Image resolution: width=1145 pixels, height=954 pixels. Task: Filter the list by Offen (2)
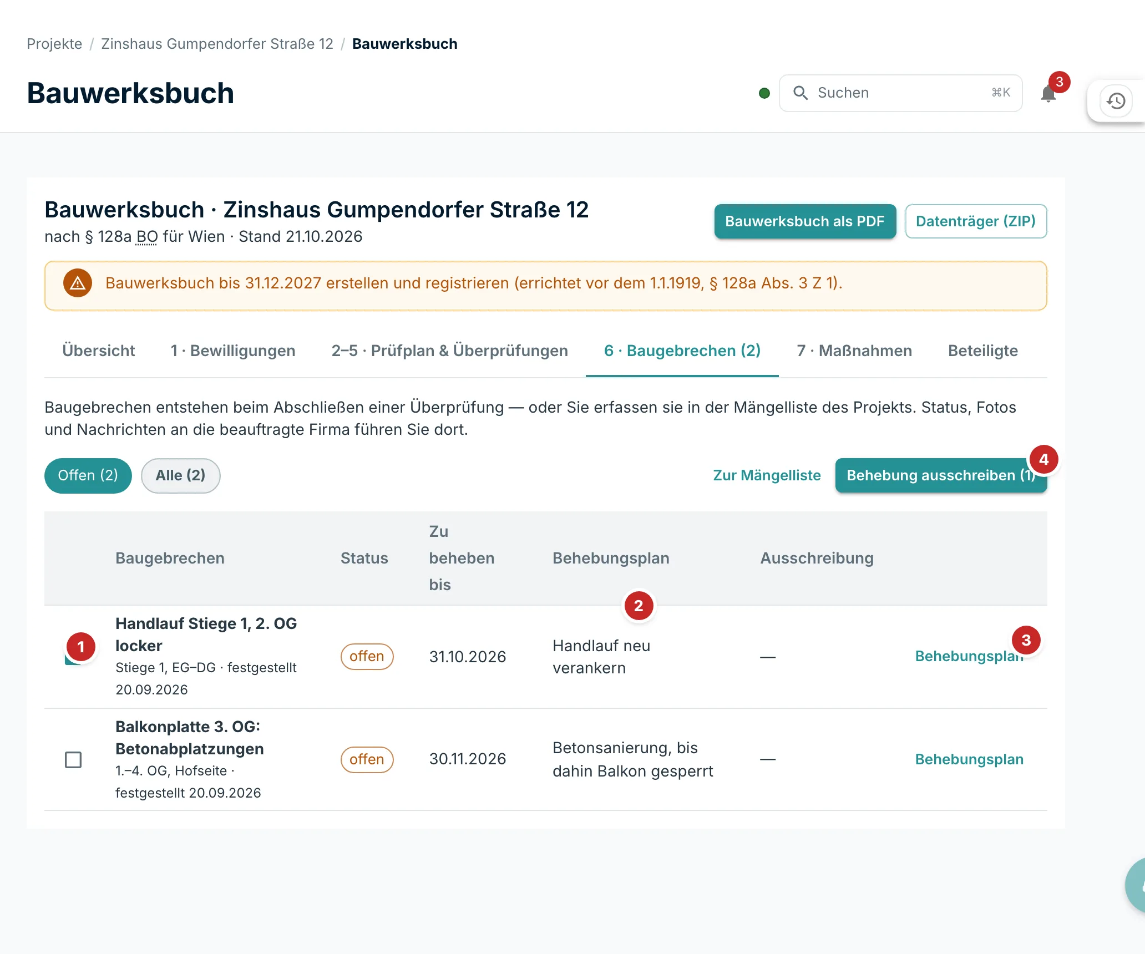point(88,475)
